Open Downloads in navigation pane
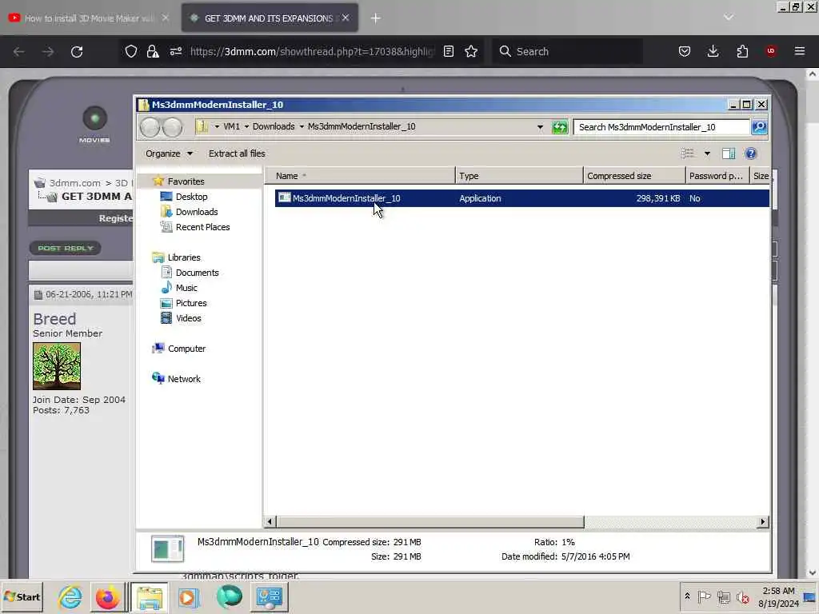The image size is (819, 614). [x=197, y=212]
